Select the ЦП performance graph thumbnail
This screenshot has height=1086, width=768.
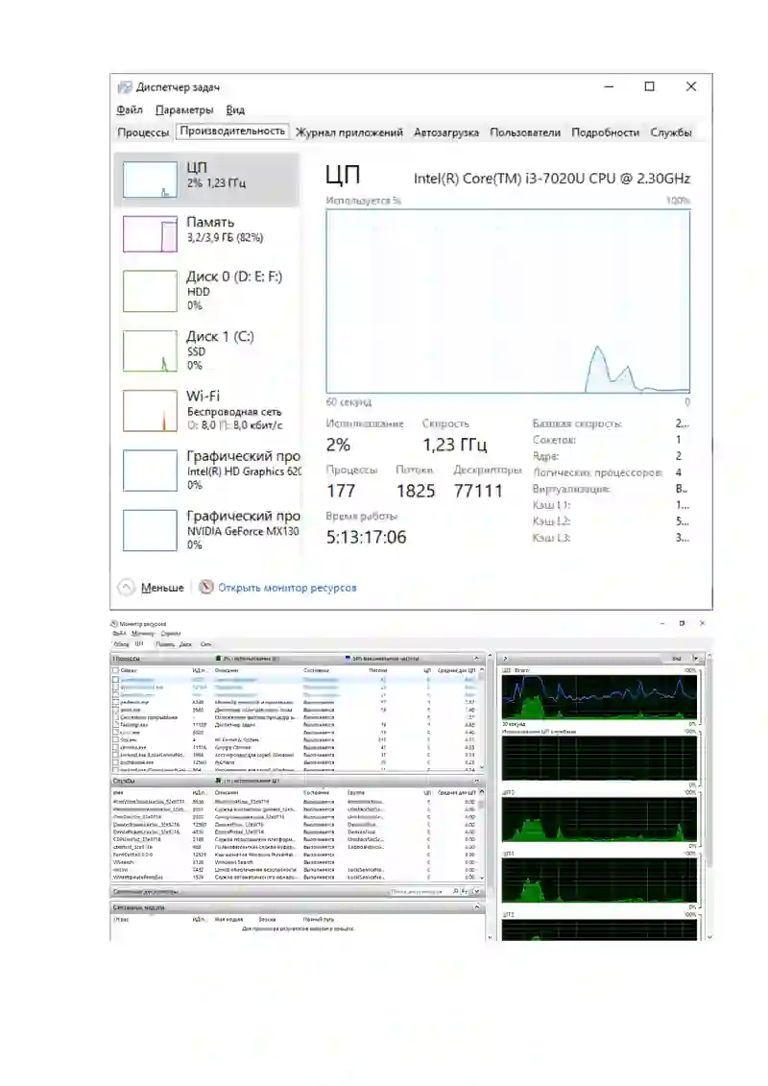pos(151,181)
